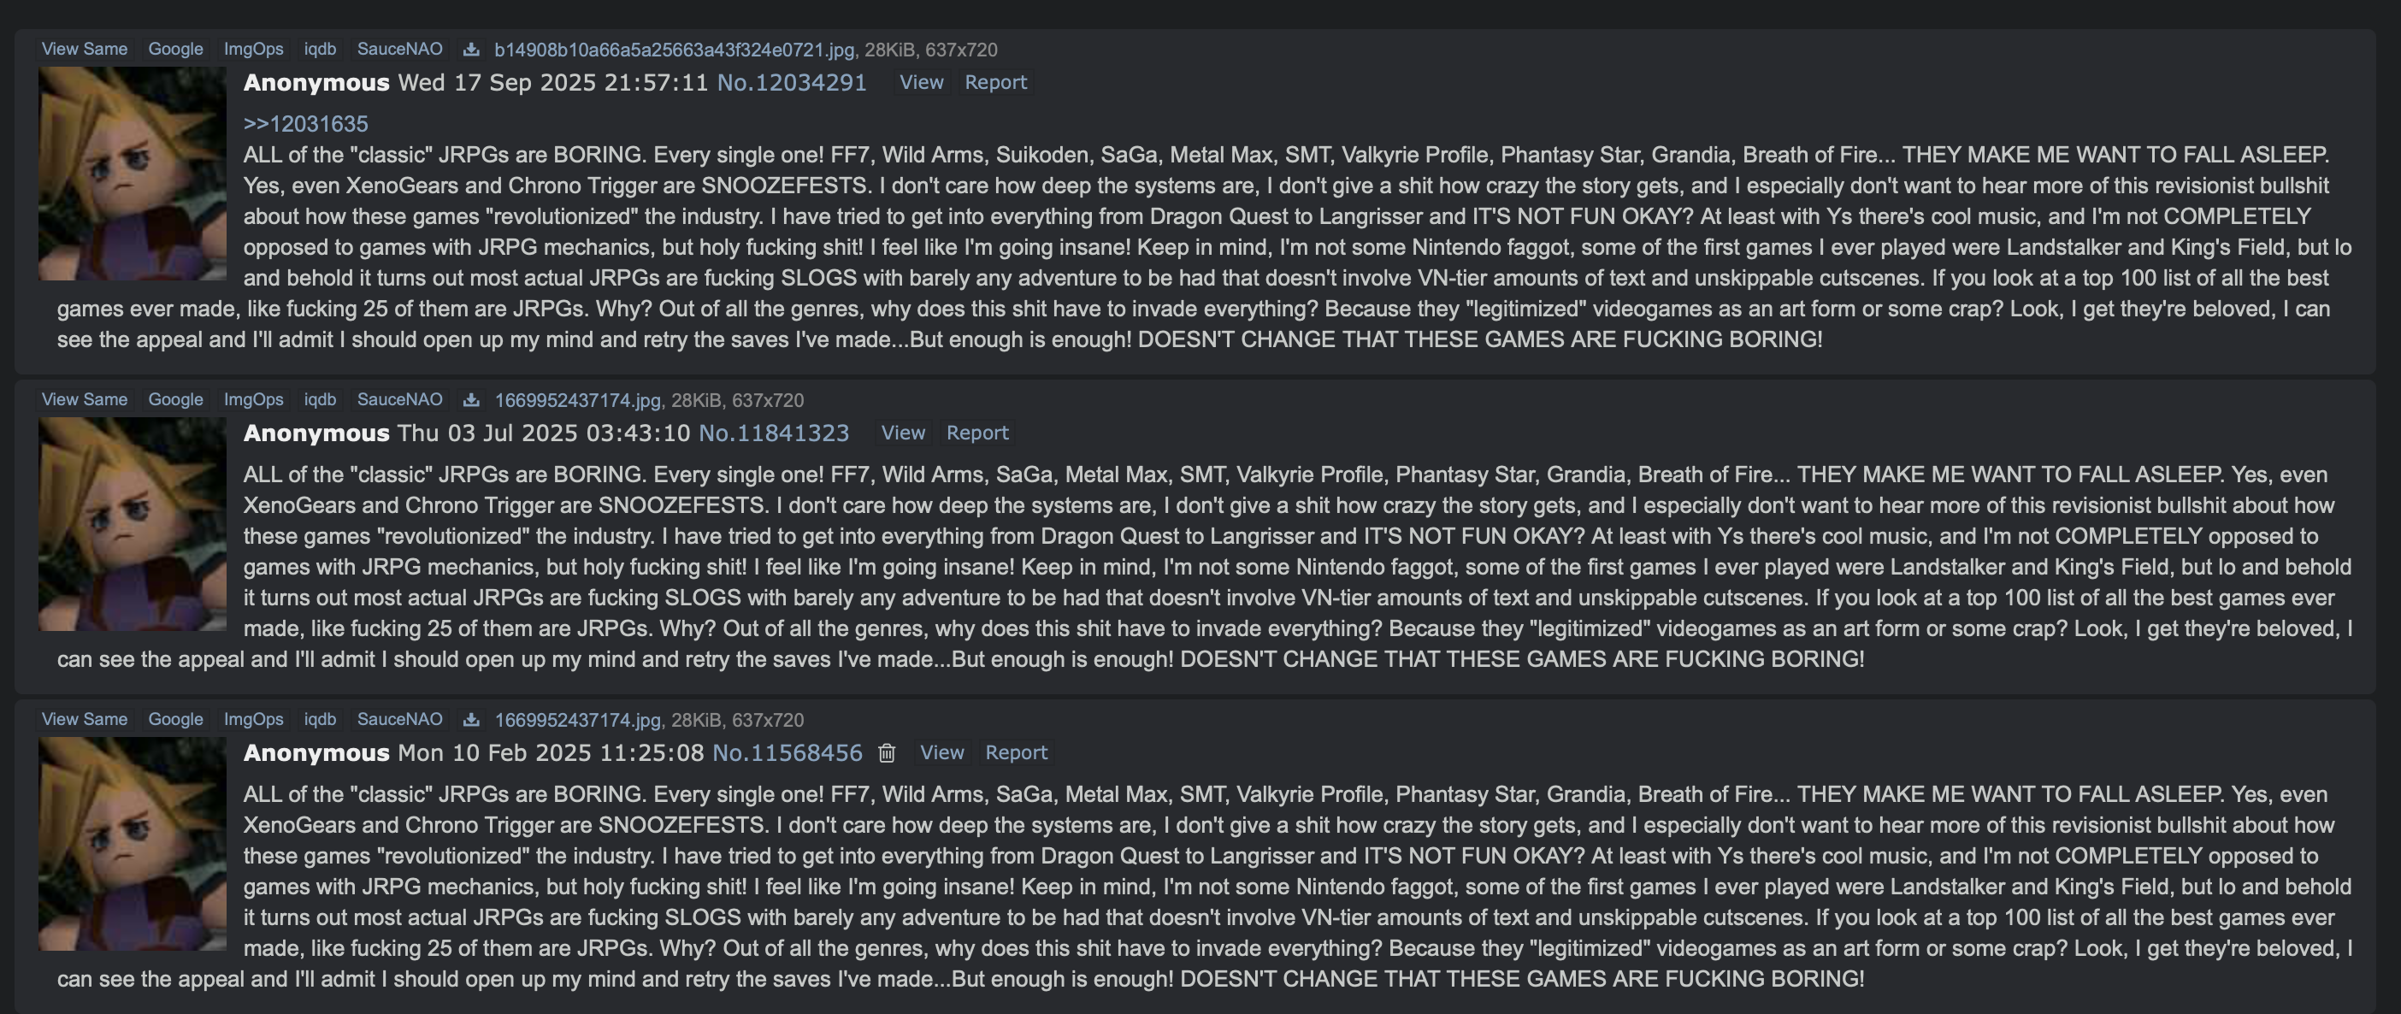Viewport: 2401px width, 1014px height.
Task: Report the 17 Sep 2025 post
Action: [x=995, y=83]
